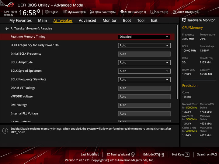Click the 12/11/2018 date display
The width and height of the screenshot is (219, 164).
11,12
